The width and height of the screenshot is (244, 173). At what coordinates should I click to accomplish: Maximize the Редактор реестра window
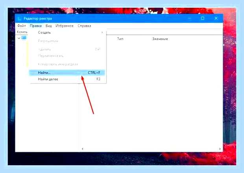203,18
